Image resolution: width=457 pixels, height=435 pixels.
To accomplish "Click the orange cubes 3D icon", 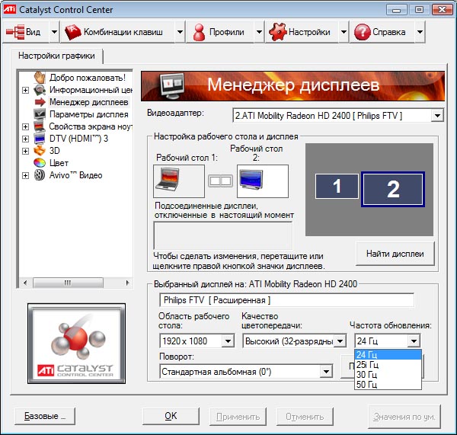I will click(x=40, y=151).
